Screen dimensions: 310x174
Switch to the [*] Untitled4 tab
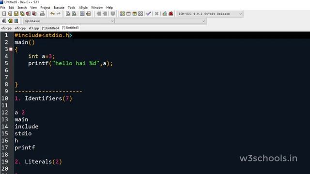coord(50,28)
